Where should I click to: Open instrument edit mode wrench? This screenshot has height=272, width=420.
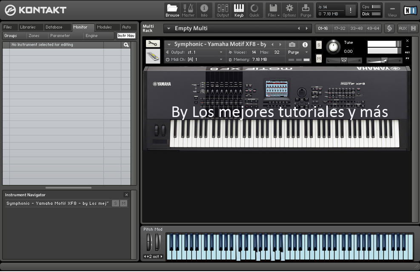(153, 43)
